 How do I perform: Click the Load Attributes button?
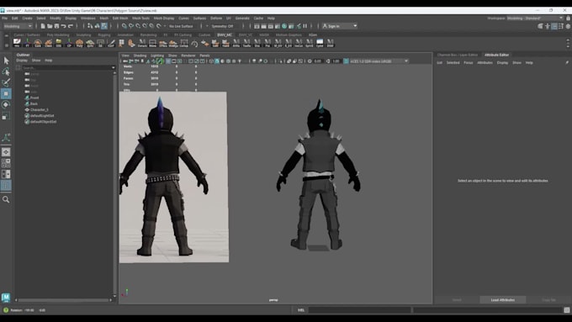pyautogui.click(x=503, y=300)
